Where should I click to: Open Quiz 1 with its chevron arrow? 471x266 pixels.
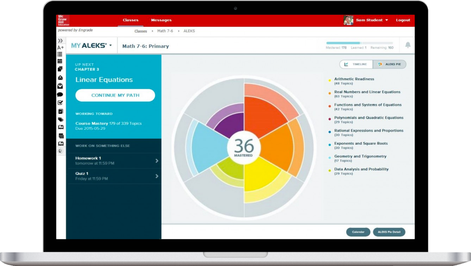pyautogui.click(x=157, y=176)
